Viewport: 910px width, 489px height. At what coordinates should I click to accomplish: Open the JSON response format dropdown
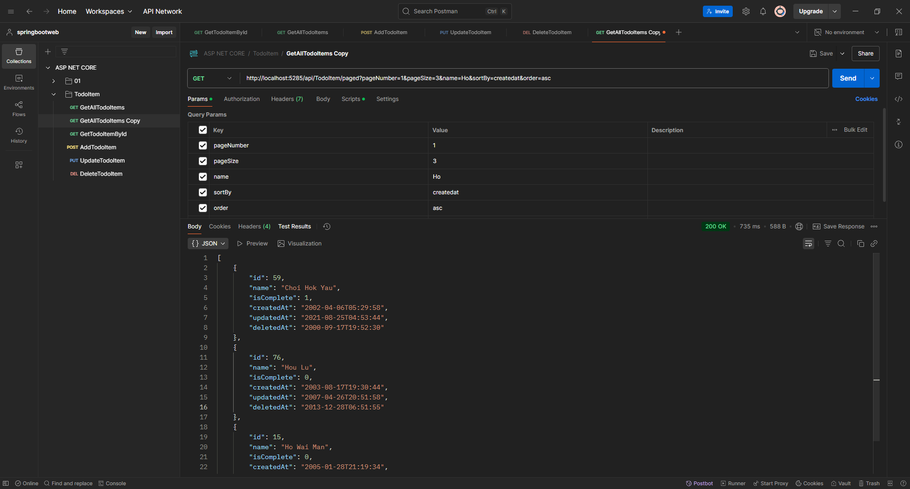coord(208,244)
